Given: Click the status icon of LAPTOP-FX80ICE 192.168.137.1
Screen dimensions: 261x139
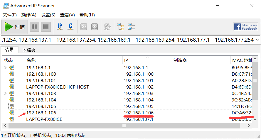Looking at the screenshot, I should pos(11,119).
